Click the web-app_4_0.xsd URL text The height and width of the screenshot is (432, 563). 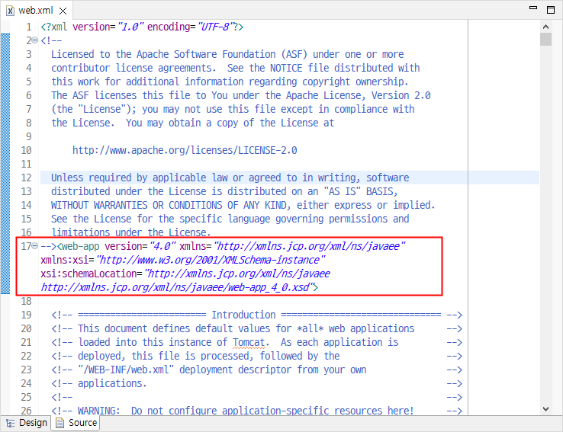178,287
